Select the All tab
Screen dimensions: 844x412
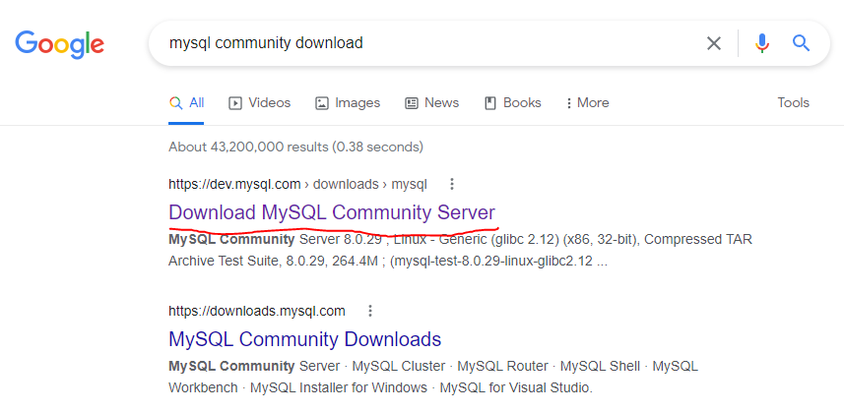click(x=186, y=102)
